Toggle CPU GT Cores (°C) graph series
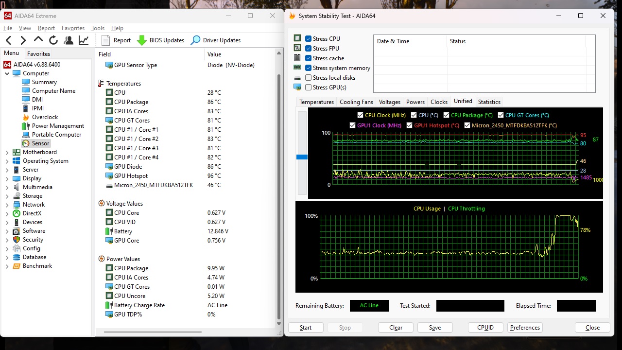The image size is (622, 350). [501, 115]
